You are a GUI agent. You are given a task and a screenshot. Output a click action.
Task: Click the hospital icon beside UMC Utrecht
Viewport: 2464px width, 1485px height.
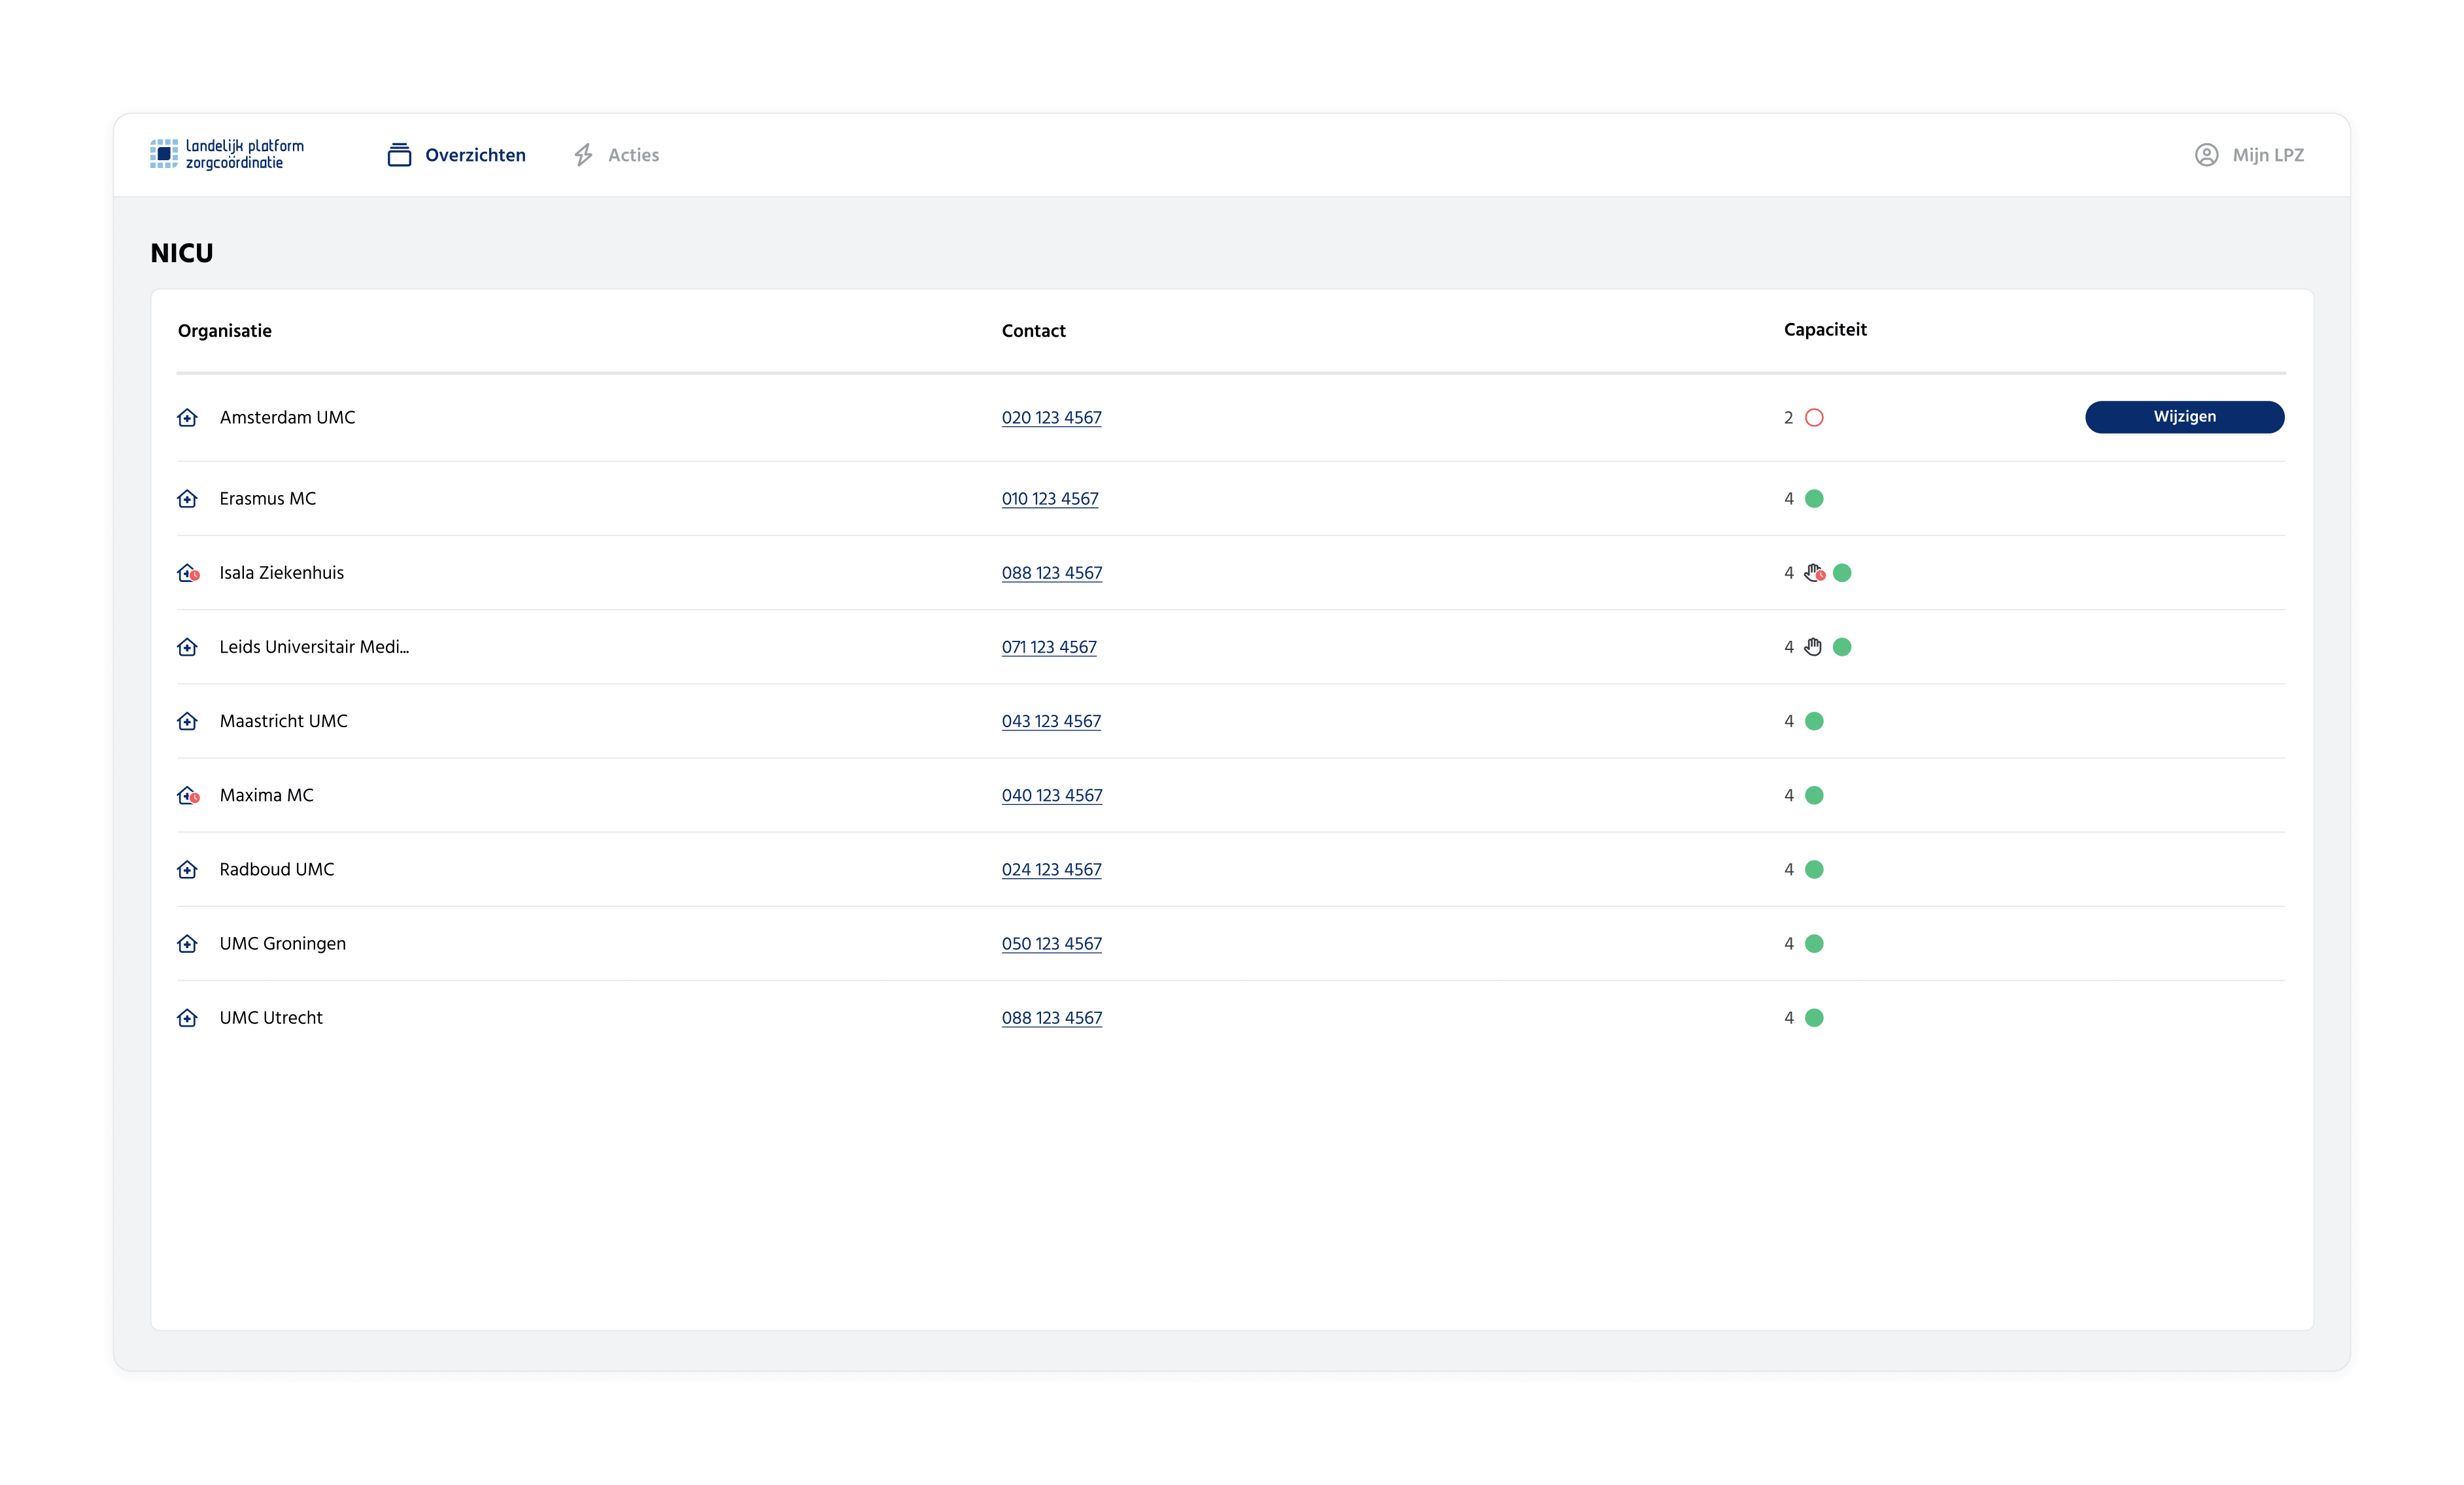click(x=187, y=1018)
